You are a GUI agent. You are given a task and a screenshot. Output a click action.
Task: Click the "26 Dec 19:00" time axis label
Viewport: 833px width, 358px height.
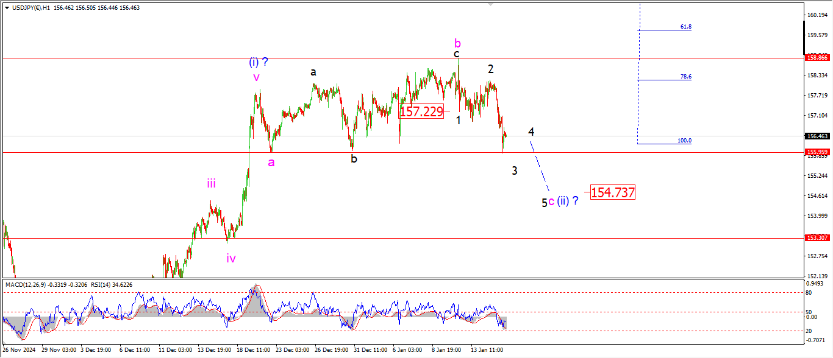coord(333,350)
